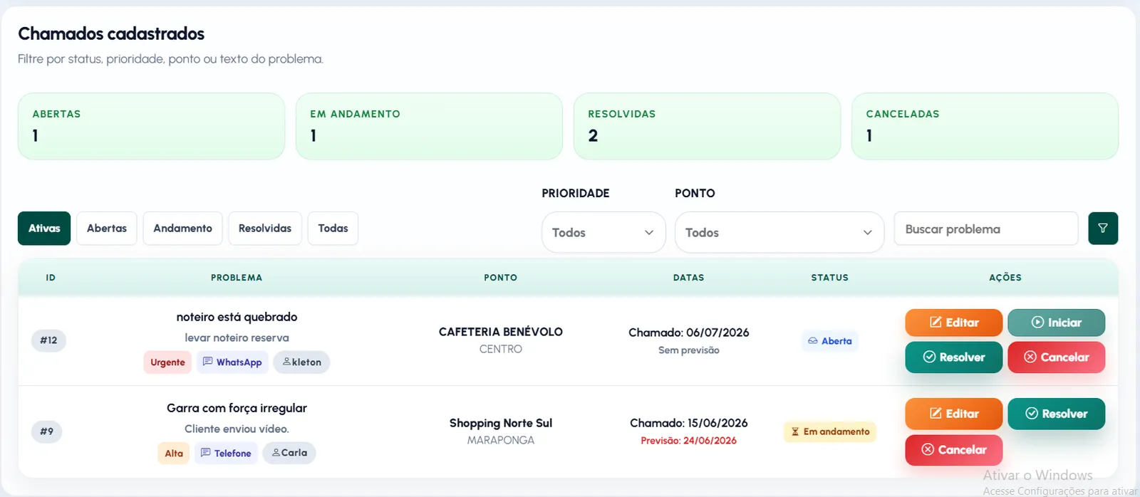Click the Abertas summary card
The width and height of the screenshot is (1140, 497).
coord(151,126)
